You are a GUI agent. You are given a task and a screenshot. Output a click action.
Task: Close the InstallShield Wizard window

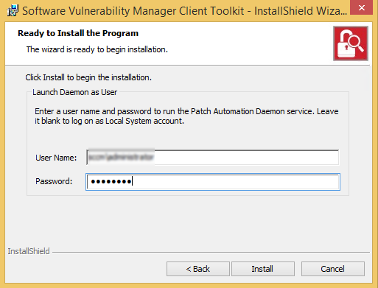361,8
